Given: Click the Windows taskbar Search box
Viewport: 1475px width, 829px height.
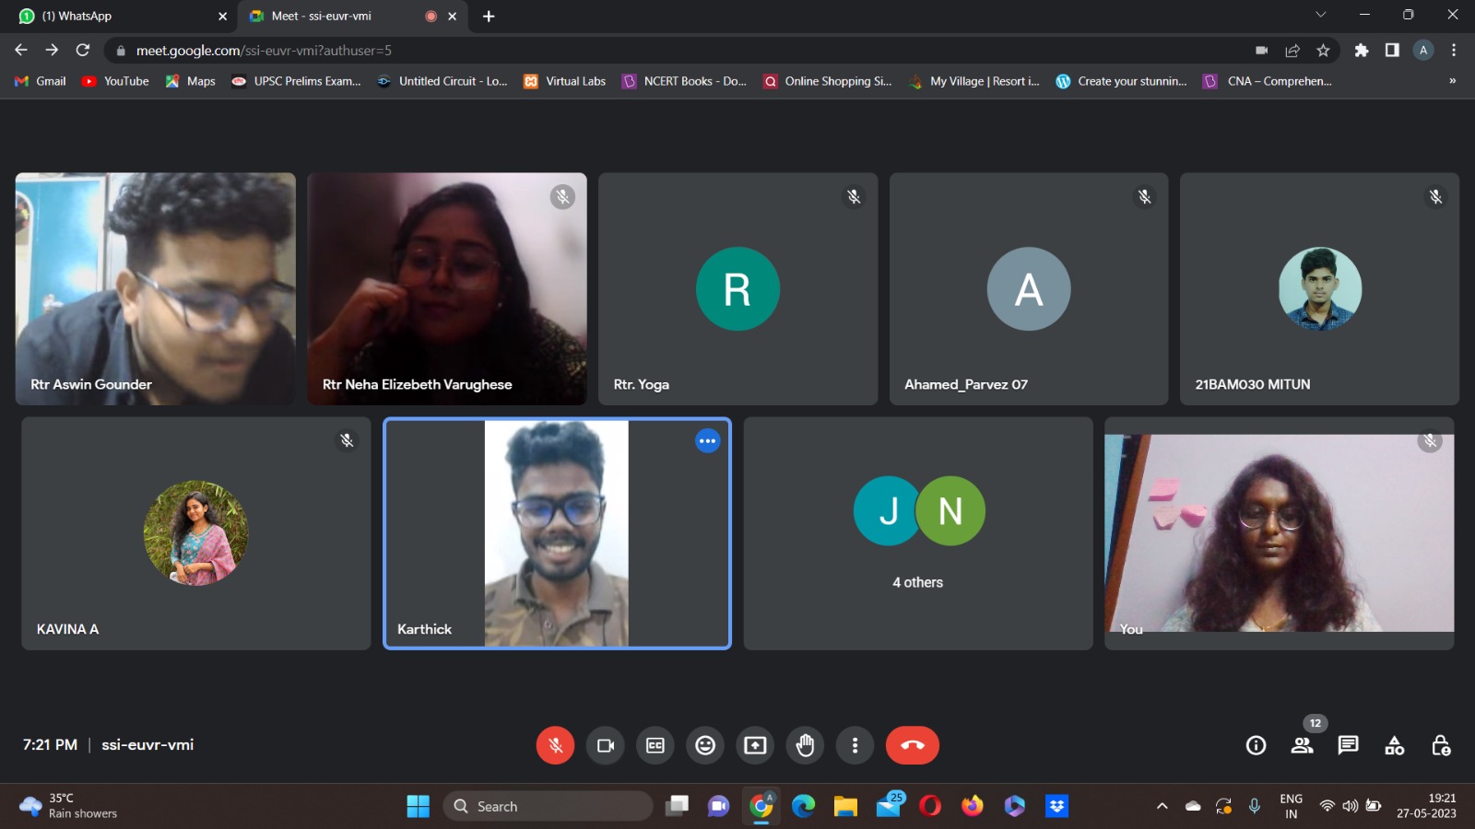Looking at the screenshot, I should tap(549, 806).
